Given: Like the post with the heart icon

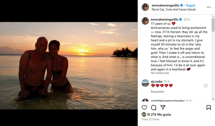Looking at the screenshot, I should pyautogui.click(x=144, y=107).
